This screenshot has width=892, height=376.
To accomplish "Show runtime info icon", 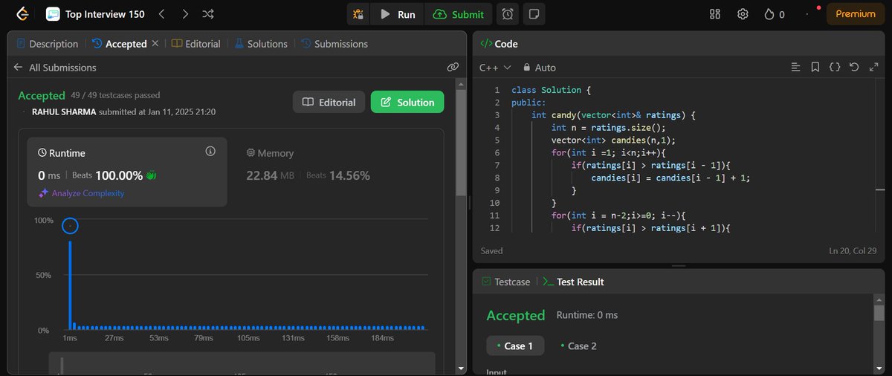I will click(210, 151).
